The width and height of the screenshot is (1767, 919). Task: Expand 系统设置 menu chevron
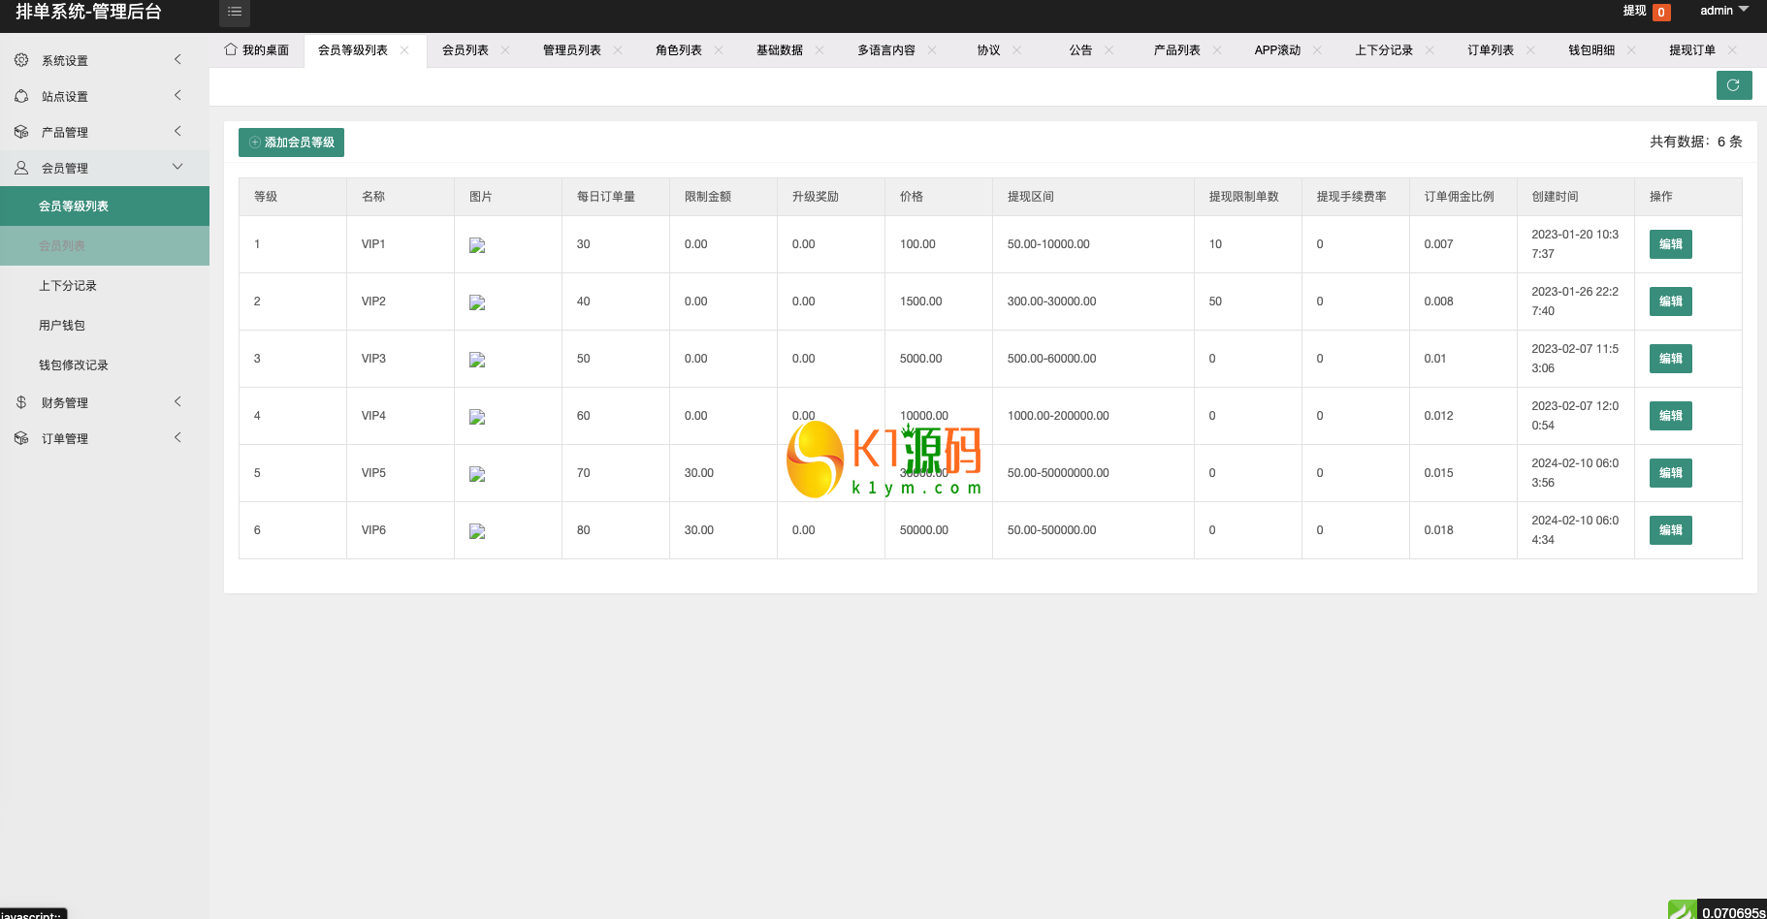[x=177, y=59]
